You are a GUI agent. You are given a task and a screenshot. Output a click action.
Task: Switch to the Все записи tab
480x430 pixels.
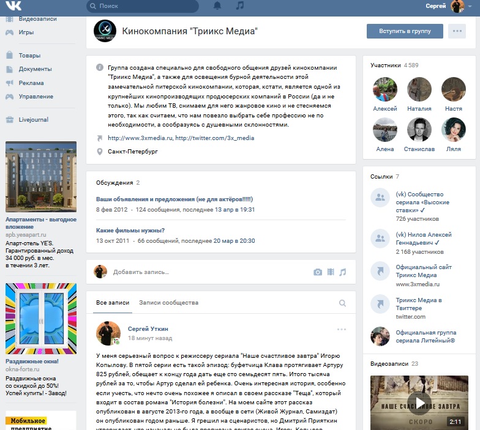click(x=113, y=302)
